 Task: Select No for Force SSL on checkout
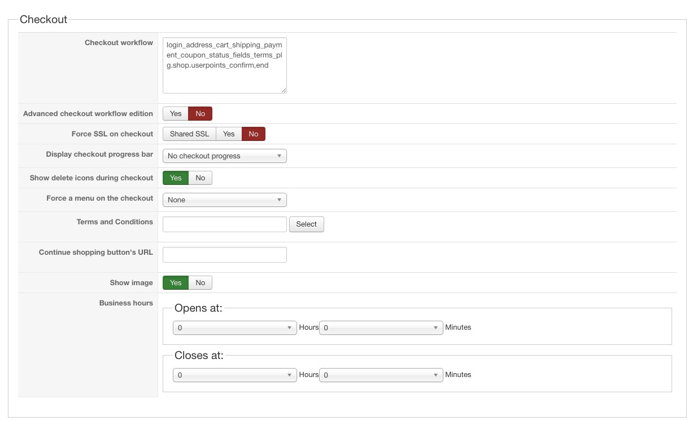click(253, 134)
